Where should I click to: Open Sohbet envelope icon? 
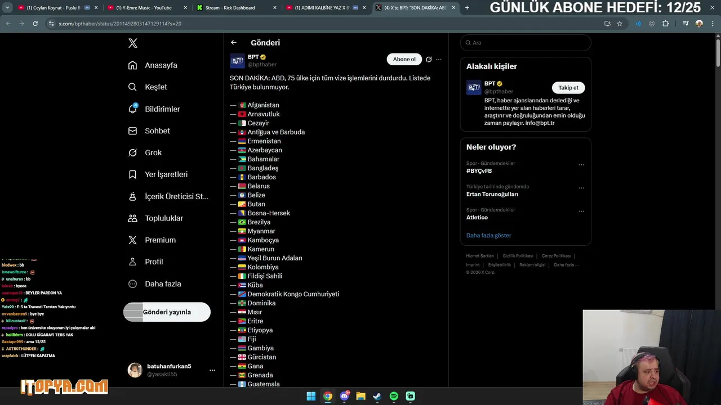[132, 130]
